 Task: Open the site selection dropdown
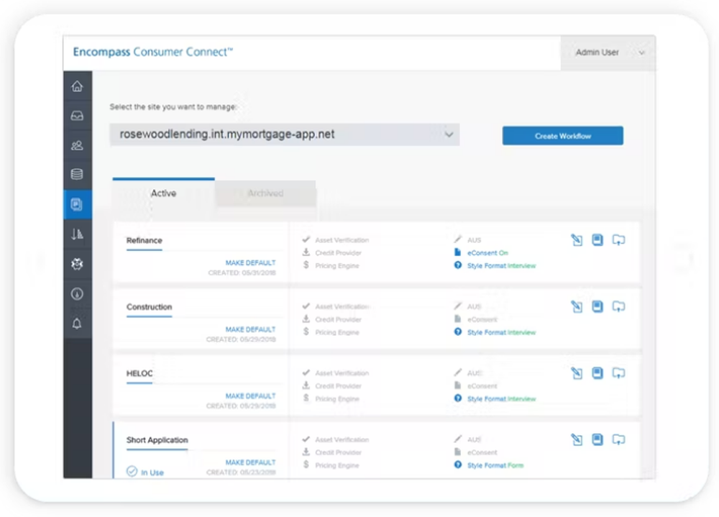point(284,134)
